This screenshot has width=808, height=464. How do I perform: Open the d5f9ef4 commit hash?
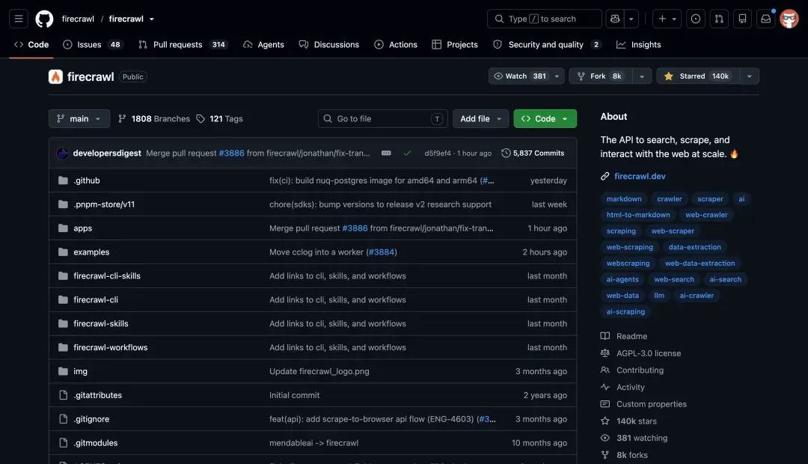click(438, 153)
